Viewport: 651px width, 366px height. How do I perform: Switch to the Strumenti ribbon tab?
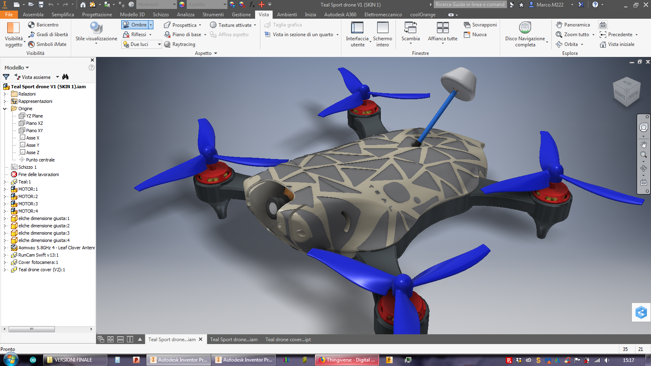[x=213, y=15]
